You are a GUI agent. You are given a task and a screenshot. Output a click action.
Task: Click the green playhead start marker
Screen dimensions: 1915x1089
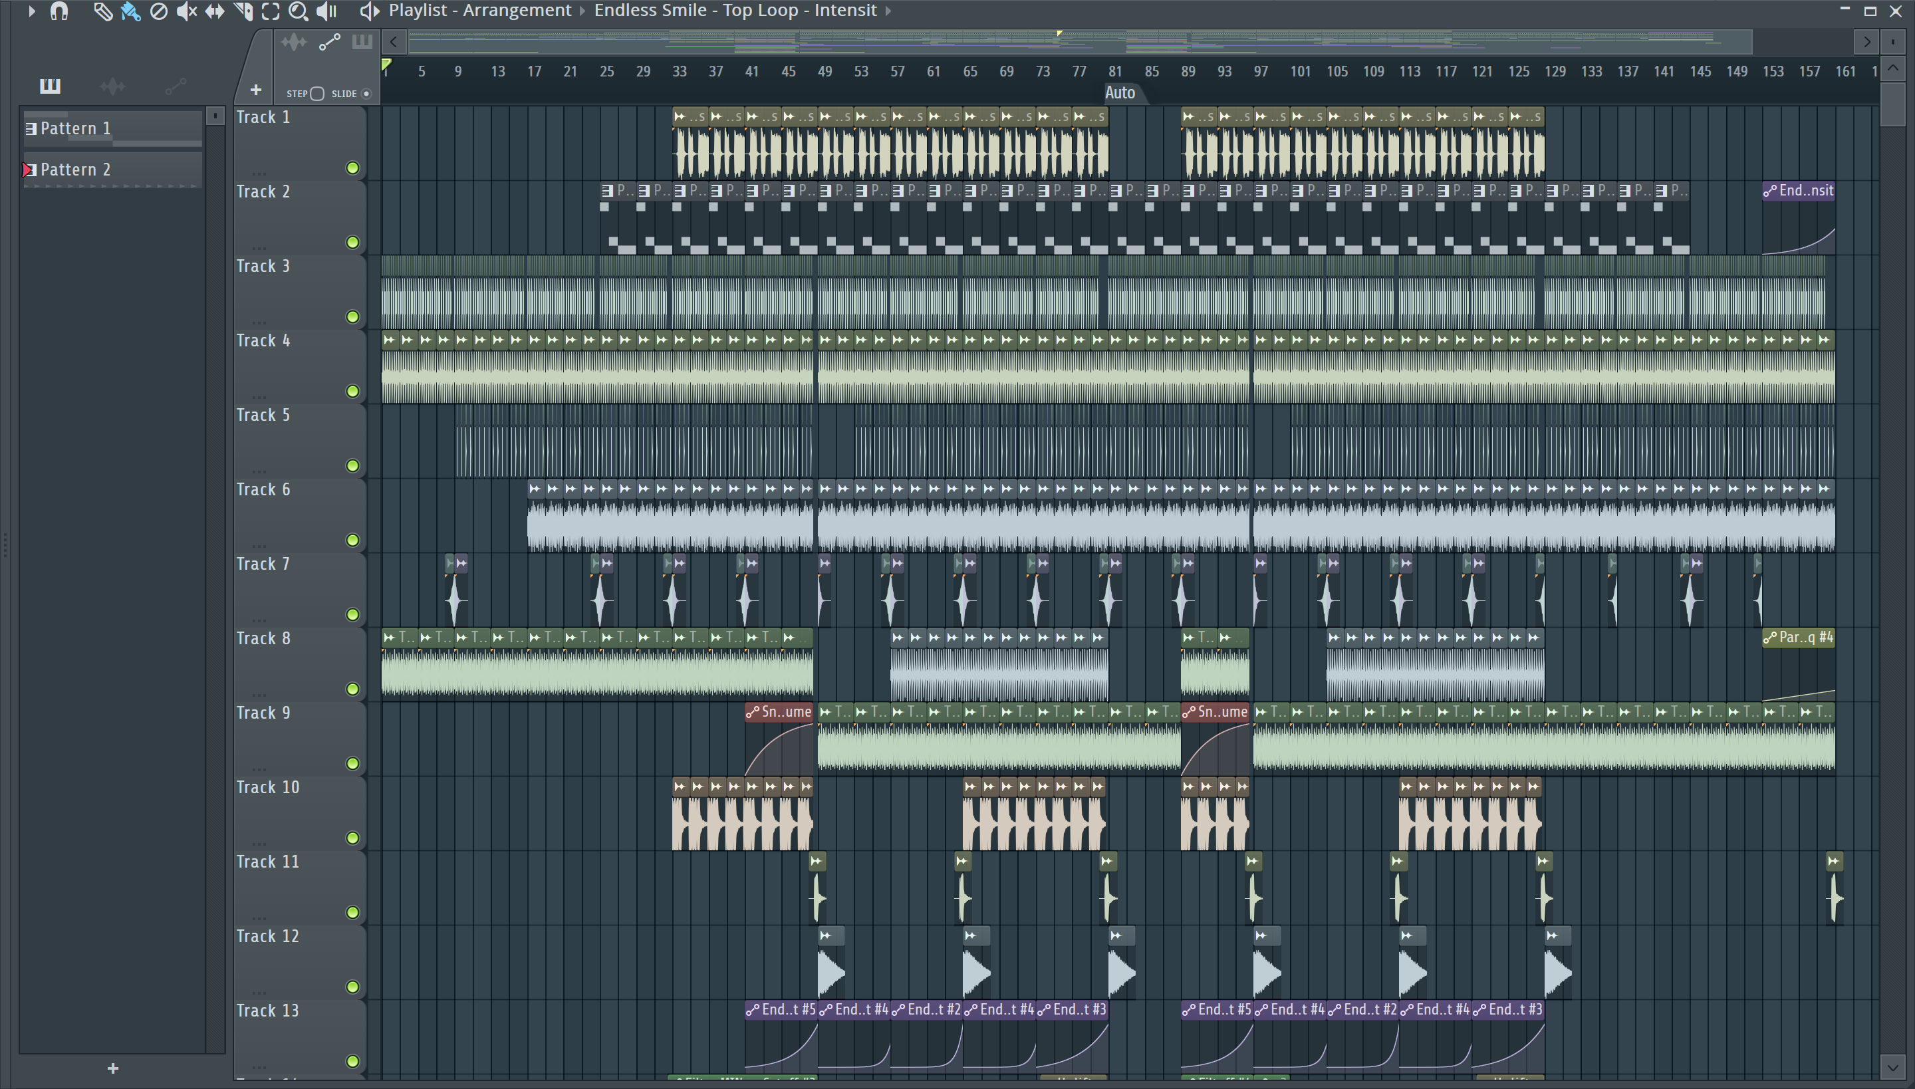point(386,64)
